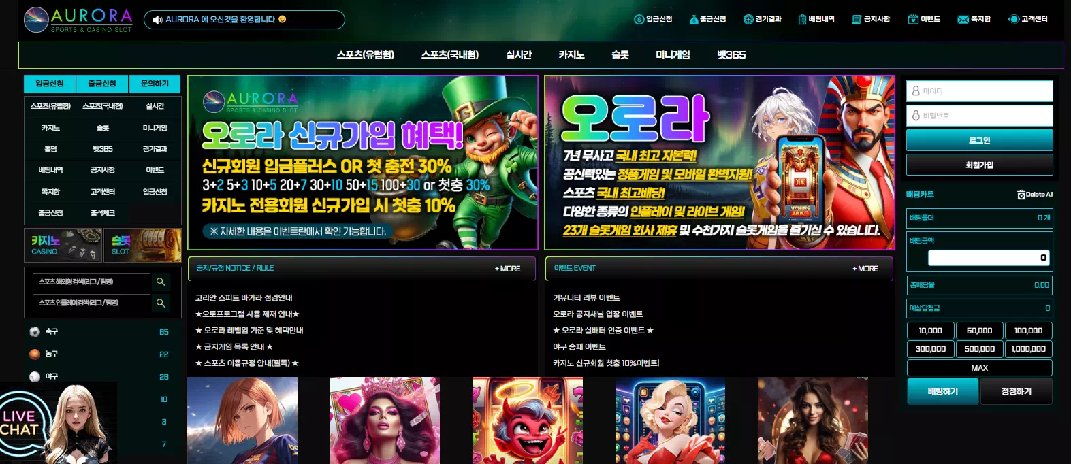Screen dimensions: 1071x464
Task: Click the user icon in the 아이디 field
Action: (x=916, y=91)
